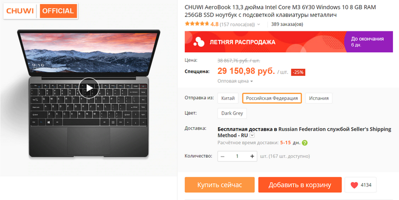Click the quantity input field
The width and height of the screenshot is (399, 200).
click(237, 156)
